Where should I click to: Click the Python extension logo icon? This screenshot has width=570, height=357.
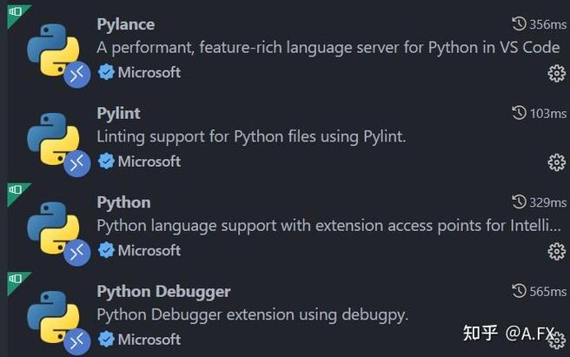[52, 228]
